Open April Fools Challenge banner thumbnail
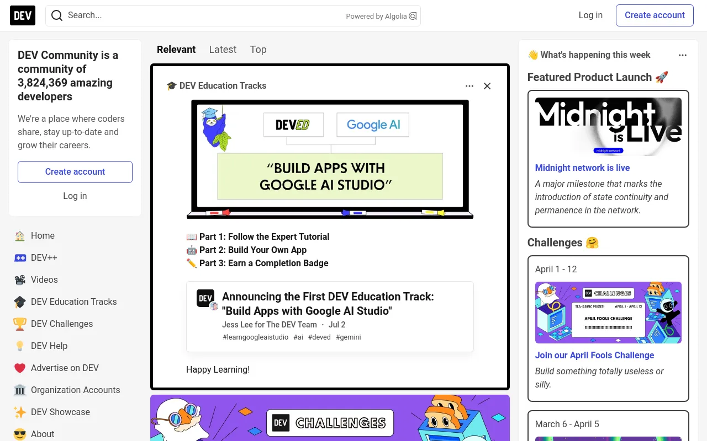Screen dimensions: 707x441 coord(608,313)
